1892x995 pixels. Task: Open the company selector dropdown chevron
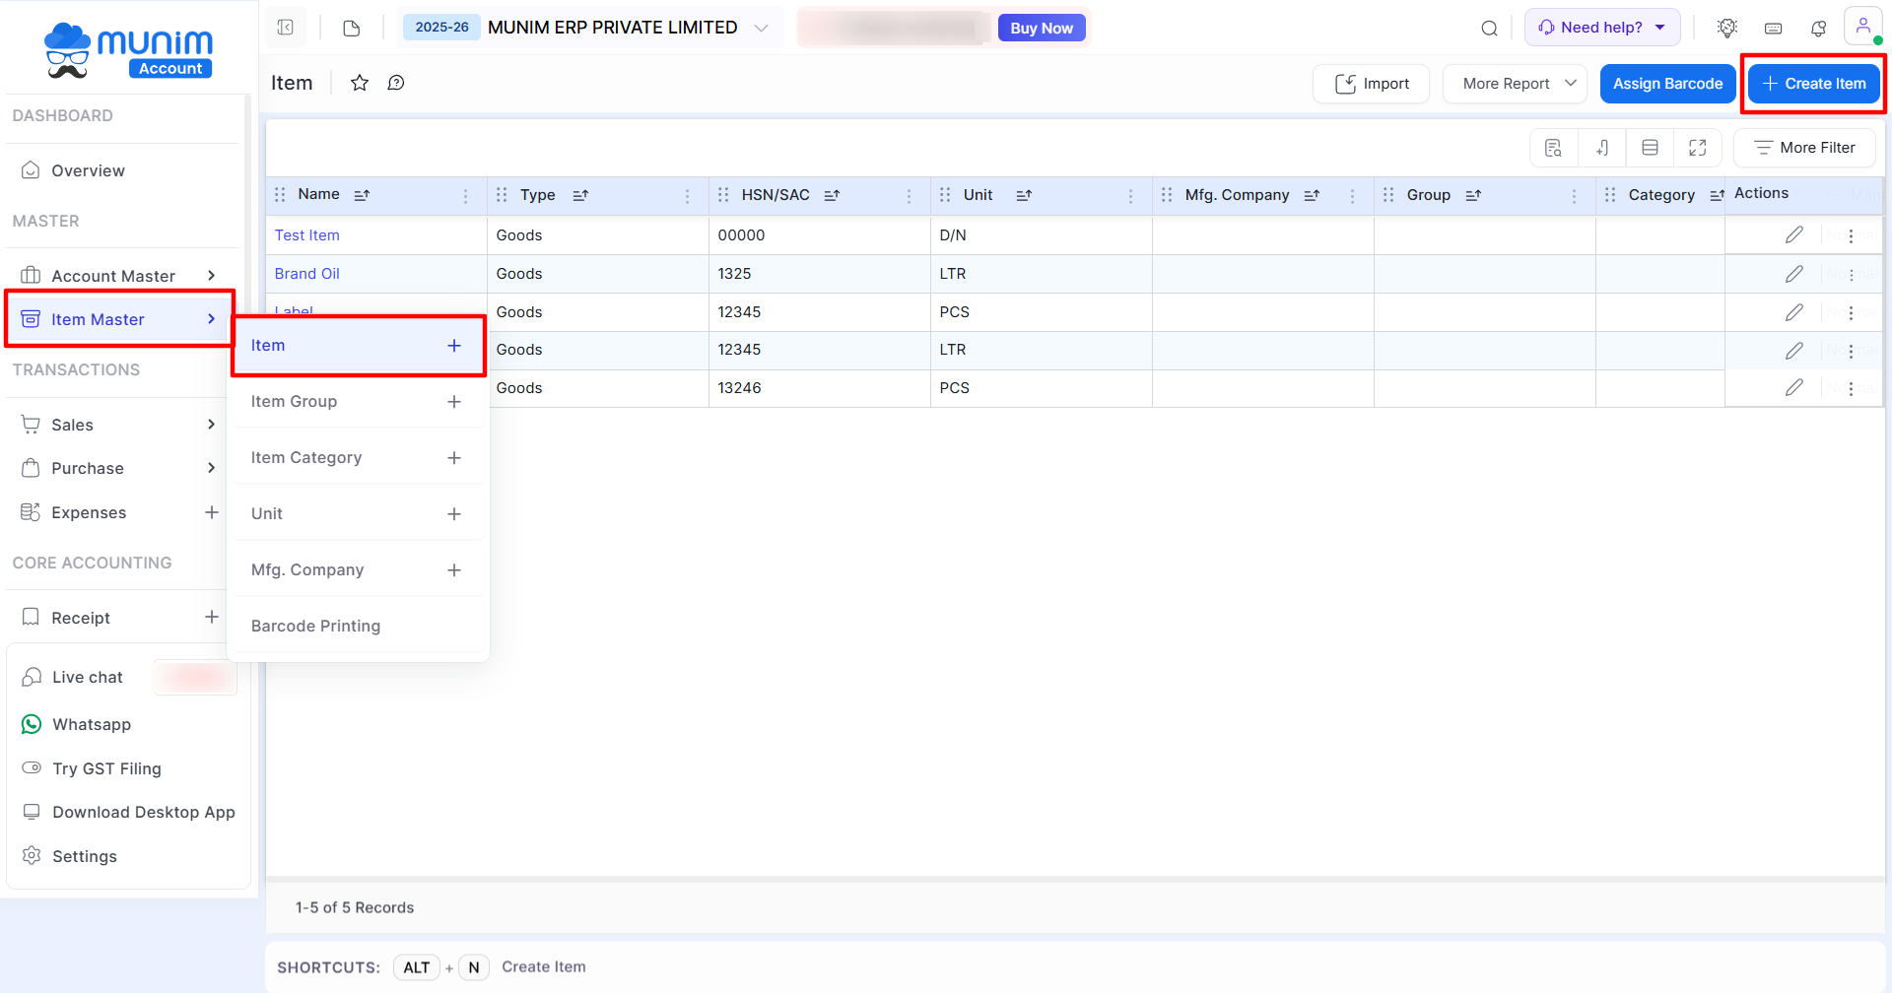point(761,28)
